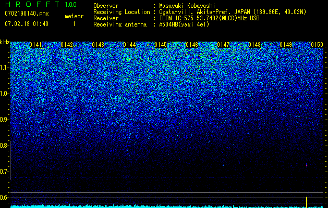Click the version number 1.0.0
Viewport: 328px width, 208px height.
pyautogui.click(x=71, y=5)
